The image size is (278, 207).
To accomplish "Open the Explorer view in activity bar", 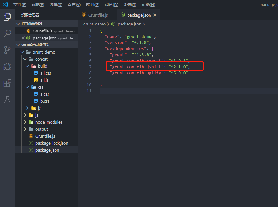I will coord(7,17).
